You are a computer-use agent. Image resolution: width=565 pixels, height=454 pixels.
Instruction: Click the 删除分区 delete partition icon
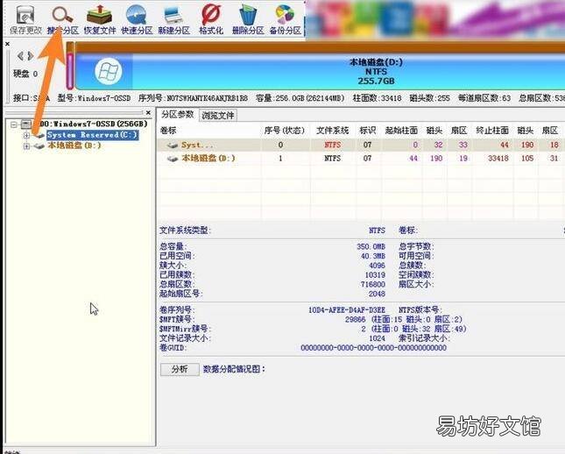(248, 19)
